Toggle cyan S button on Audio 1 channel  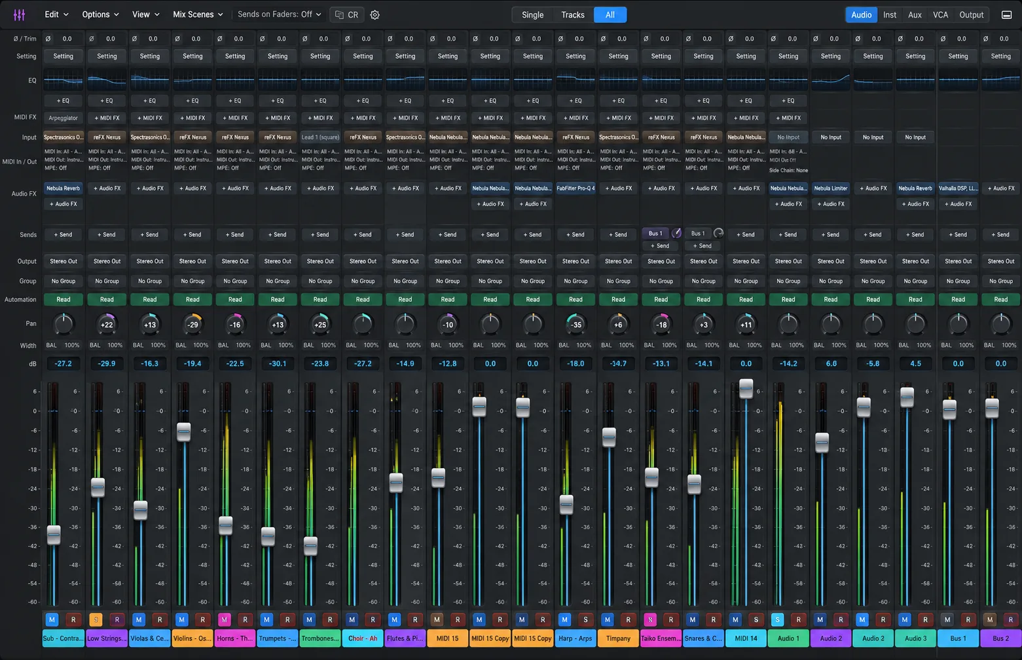click(777, 619)
